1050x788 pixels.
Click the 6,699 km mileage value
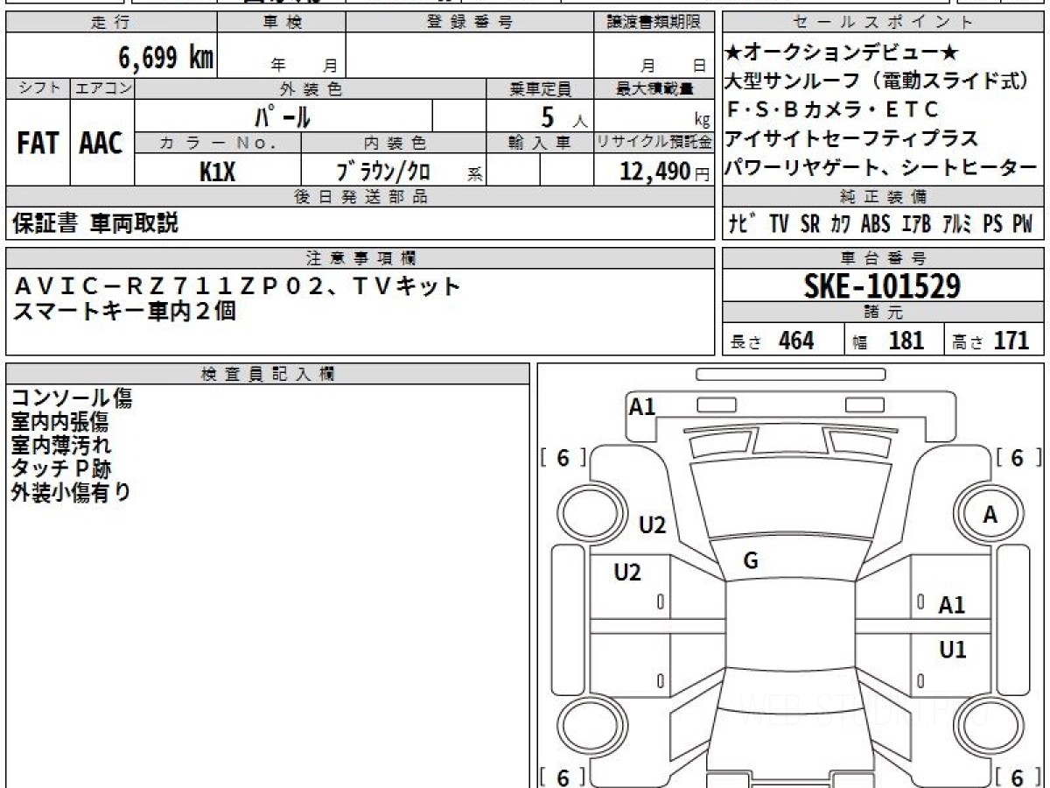pos(165,57)
